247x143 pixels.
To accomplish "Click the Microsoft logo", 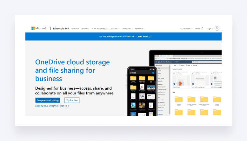I will click(39, 28).
